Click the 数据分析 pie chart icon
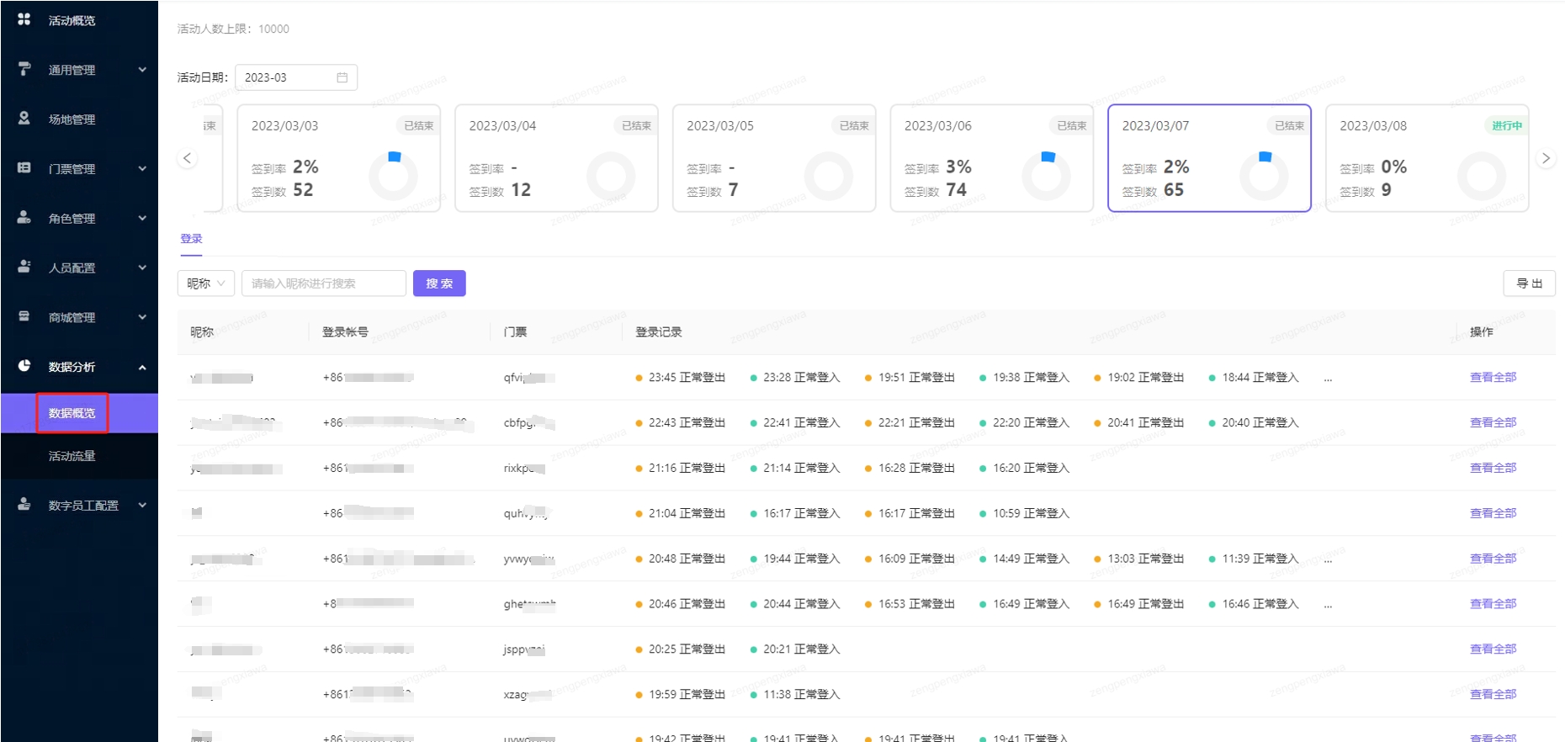The height and width of the screenshot is (742, 1565). (24, 365)
